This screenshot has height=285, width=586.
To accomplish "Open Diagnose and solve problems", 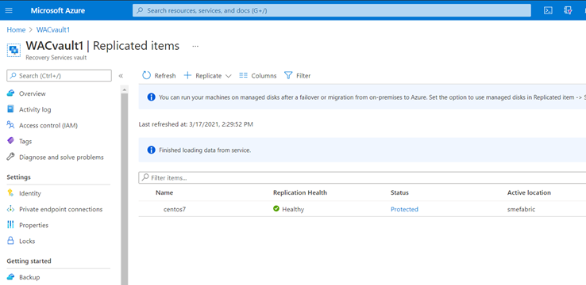I will [61, 158].
